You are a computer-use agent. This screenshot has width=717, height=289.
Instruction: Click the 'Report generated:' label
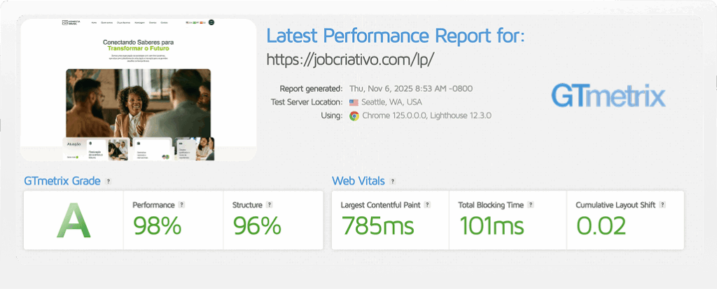pyautogui.click(x=311, y=89)
